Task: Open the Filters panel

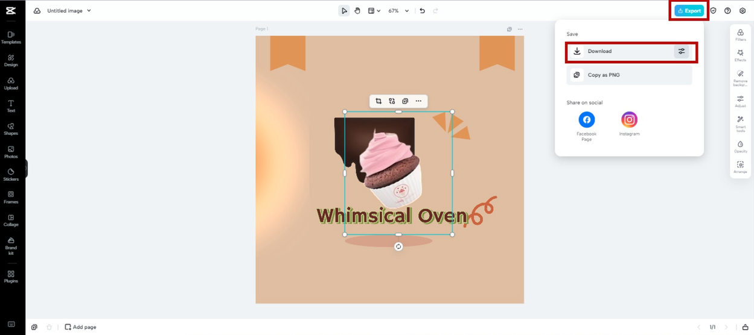Action: (740, 36)
